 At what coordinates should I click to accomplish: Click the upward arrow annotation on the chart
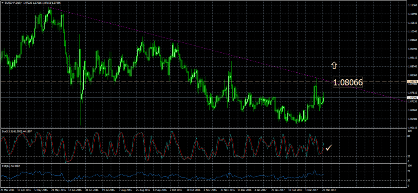tap(334, 65)
